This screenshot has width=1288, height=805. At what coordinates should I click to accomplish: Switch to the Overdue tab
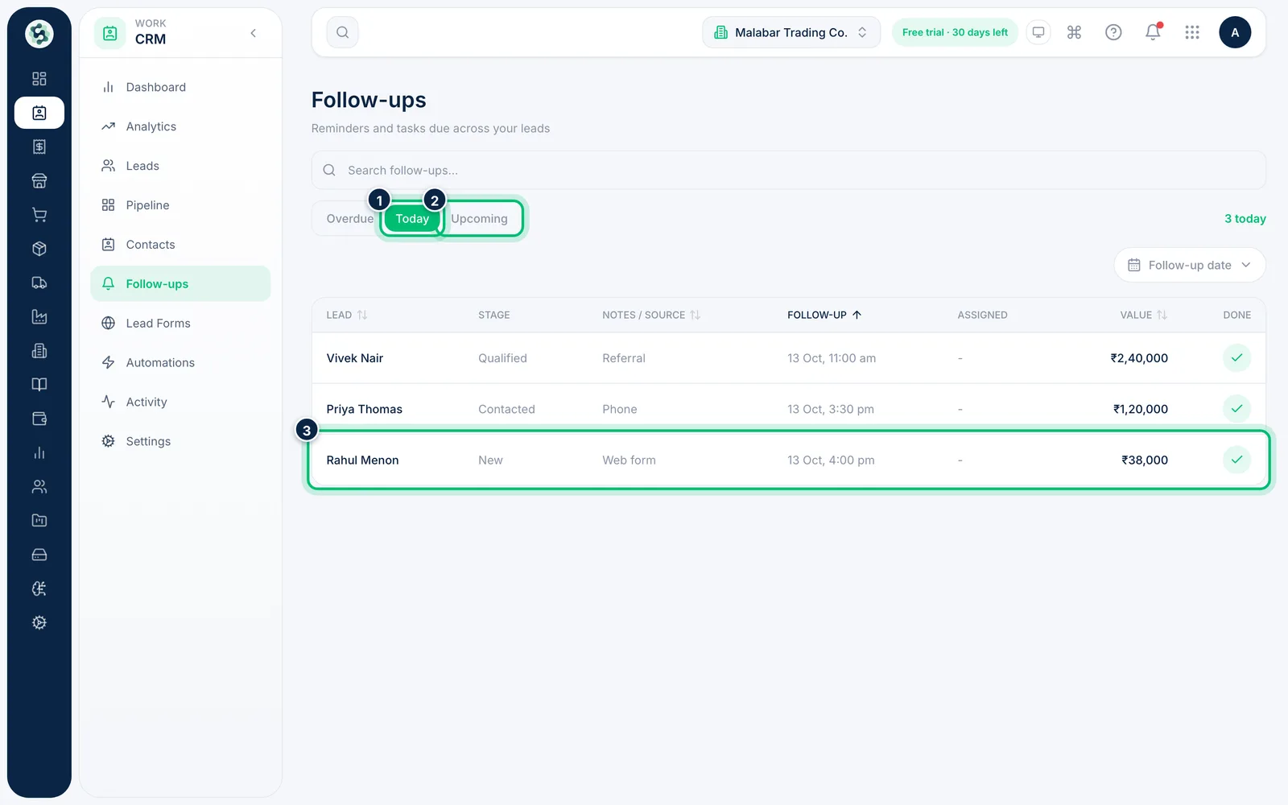(349, 218)
